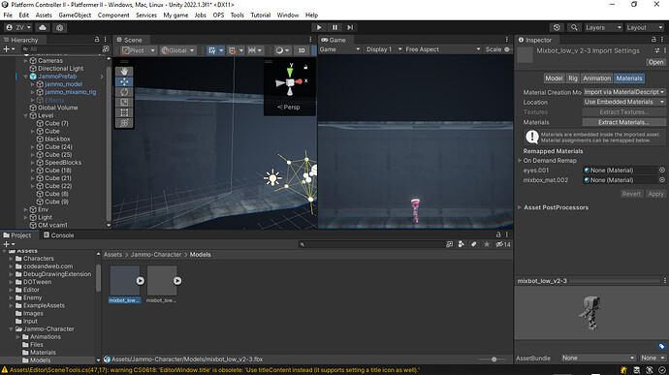Expand mixbot_low model asset sub-items

(141, 281)
